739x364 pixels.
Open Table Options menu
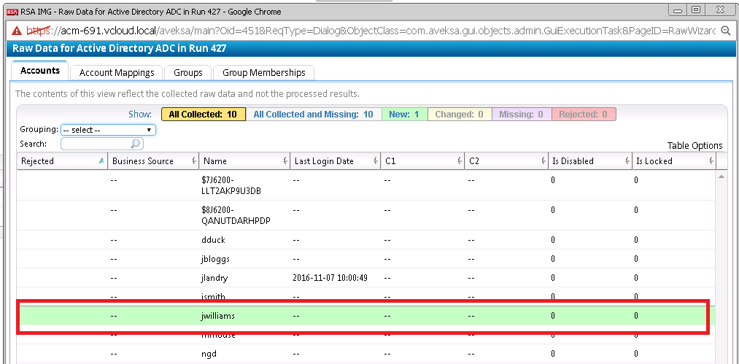tap(694, 145)
